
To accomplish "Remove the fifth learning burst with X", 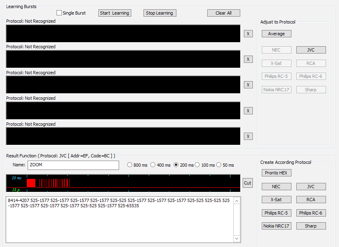I will [x=248, y=136].
